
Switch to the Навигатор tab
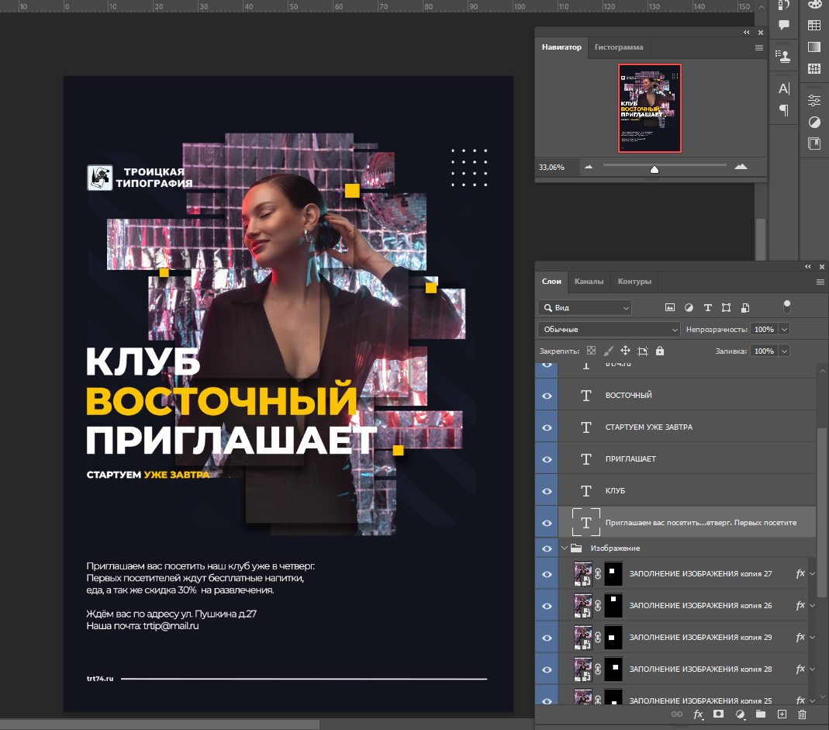pos(561,47)
